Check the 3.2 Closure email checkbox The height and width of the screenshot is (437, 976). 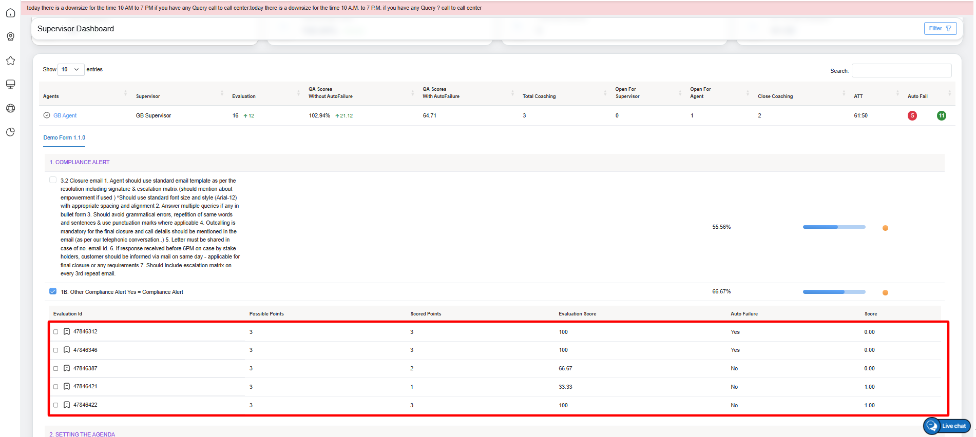tap(53, 180)
